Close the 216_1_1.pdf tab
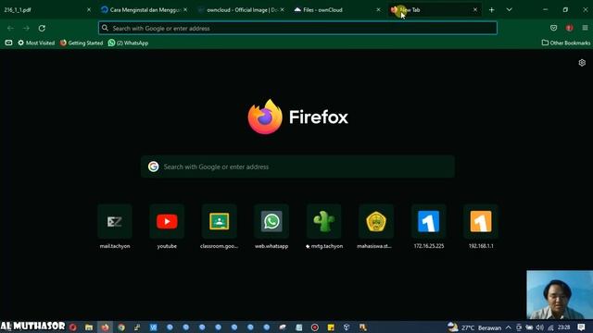 [x=89, y=10]
